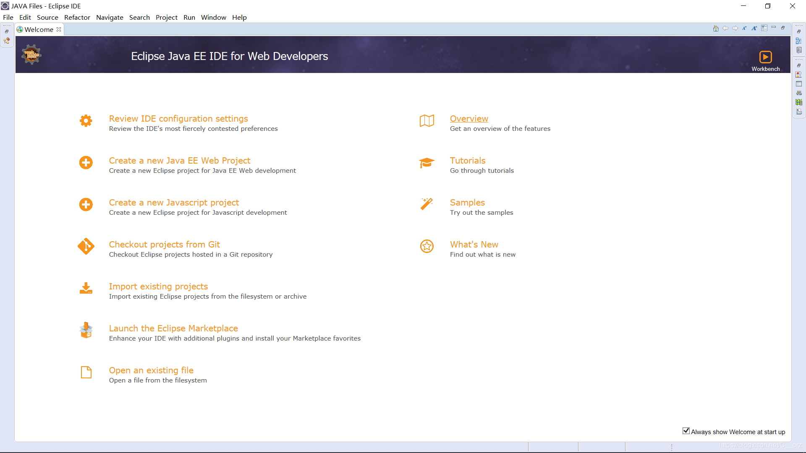Restore the upper right trim stack

(x=799, y=31)
